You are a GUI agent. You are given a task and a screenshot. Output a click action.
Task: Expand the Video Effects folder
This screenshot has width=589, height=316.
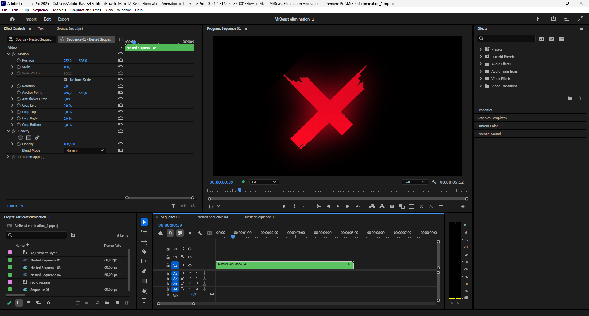pyautogui.click(x=481, y=79)
